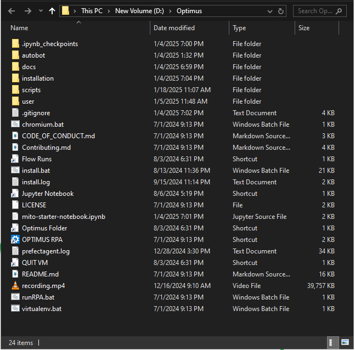Click Jupyter Source File type cell

pos(260,217)
